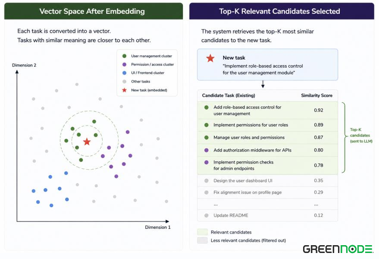Click the Similarity Score column header
The image size is (379, 259).
point(316,95)
